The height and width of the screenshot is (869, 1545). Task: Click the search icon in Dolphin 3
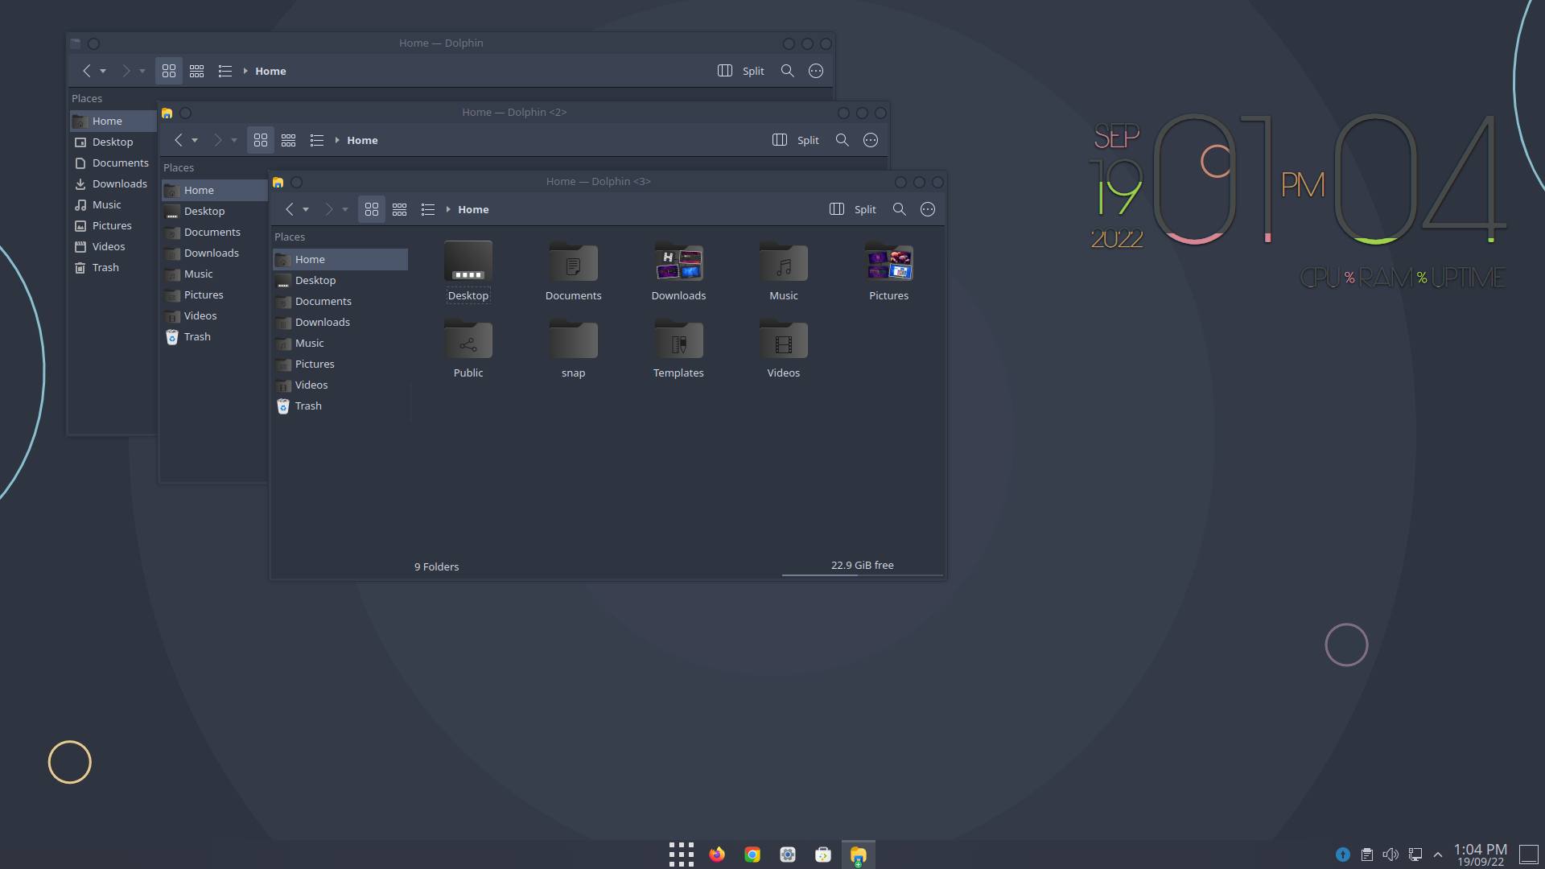(x=898, y=209)
